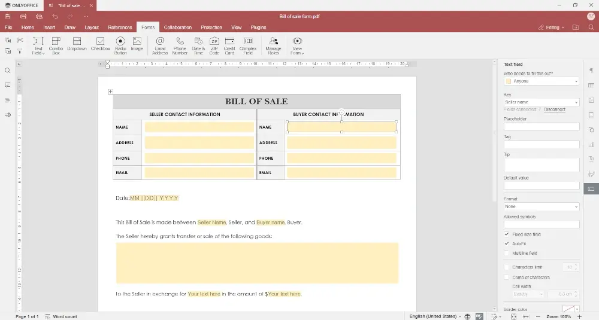
Task: Open the Format dropdown set to None
Action: (541, 207)
